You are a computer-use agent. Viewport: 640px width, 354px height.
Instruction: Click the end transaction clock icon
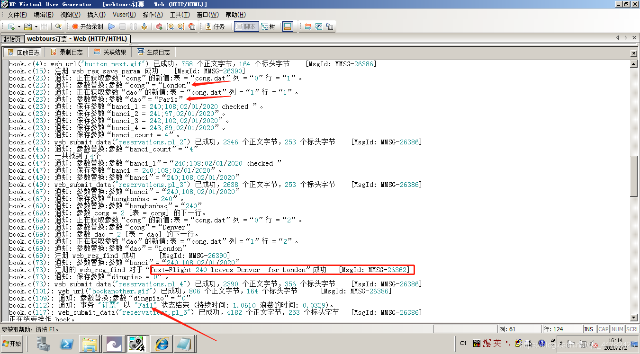(181, 27)
